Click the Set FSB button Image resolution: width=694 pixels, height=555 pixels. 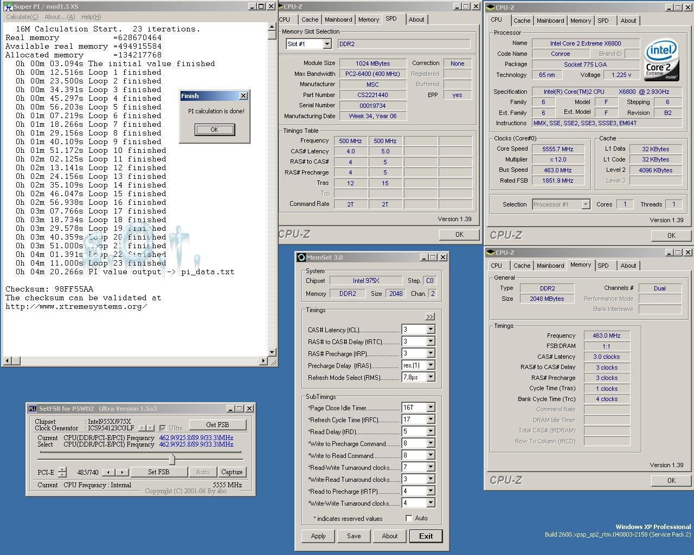tap(158, 472)
